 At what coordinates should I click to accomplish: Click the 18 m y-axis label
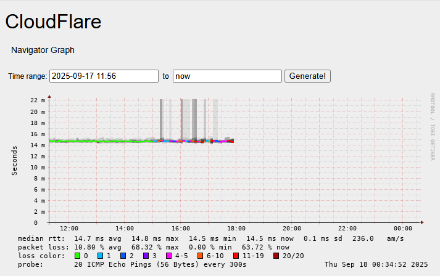click(38, 123)
